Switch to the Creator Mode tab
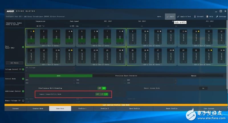Image resolution: width=228 pixels, height=123 pixels. tap(38, 108)
